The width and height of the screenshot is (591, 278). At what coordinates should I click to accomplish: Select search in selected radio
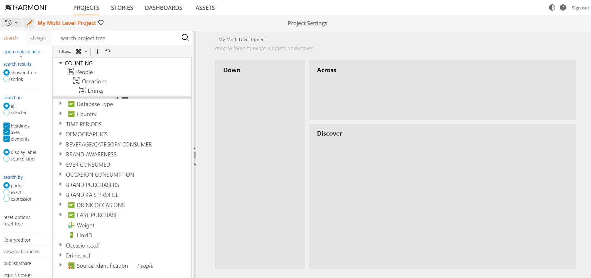click(7, 112)
